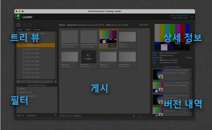
Task: Select the highlighted bunny_010_0020 shot row
Action: click(x=36, y=45)
